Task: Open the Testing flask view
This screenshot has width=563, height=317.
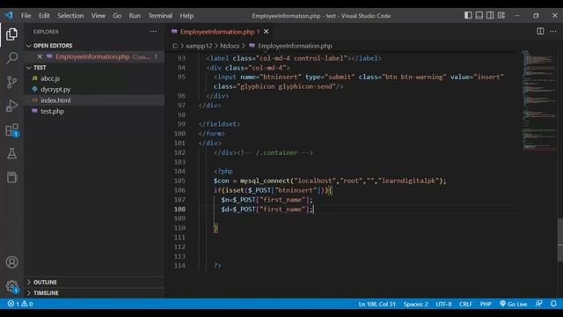Action: pos(11,153)
